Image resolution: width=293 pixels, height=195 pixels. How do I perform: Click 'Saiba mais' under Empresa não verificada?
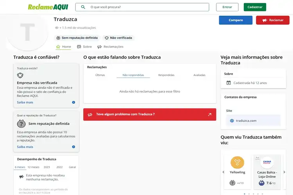[25, 102]
